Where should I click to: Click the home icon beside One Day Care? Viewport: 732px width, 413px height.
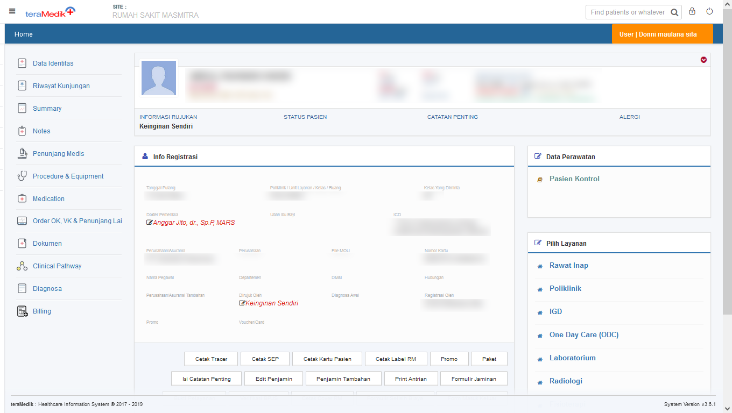pos(540,336)
